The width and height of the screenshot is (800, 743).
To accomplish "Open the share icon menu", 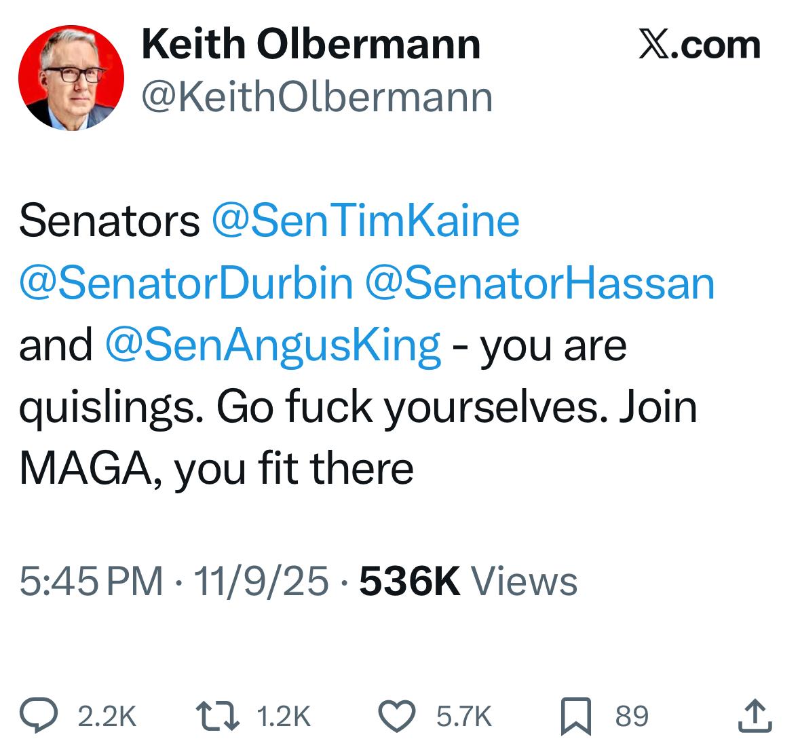I will click(x=755, y=717).
